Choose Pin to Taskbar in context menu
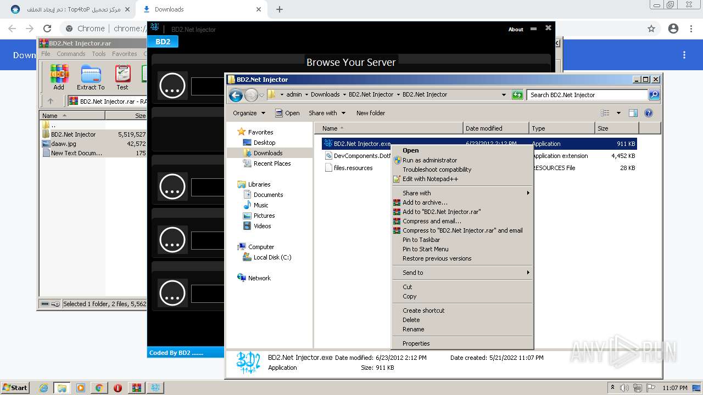The image size is (703, 395). [421, 240]
